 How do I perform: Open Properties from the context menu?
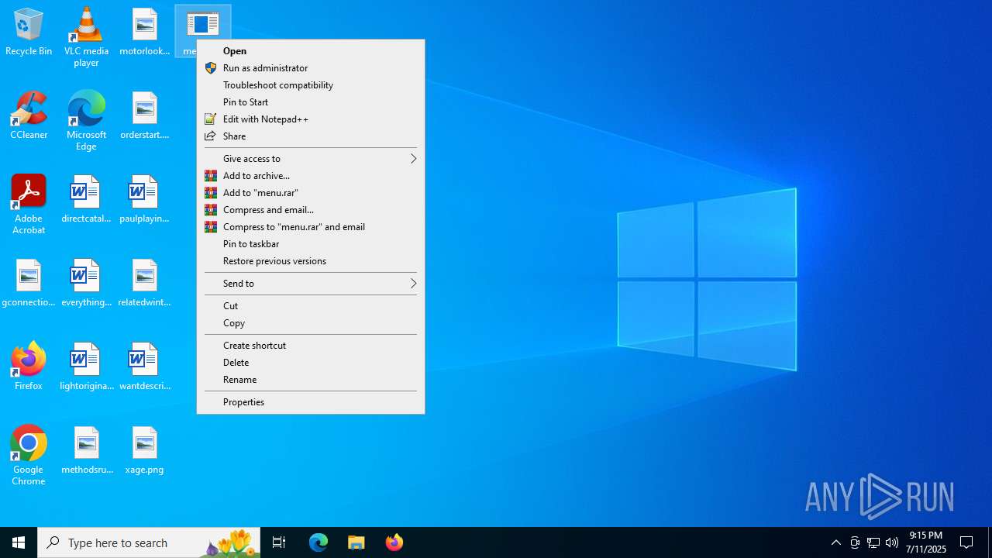point(311,402)
